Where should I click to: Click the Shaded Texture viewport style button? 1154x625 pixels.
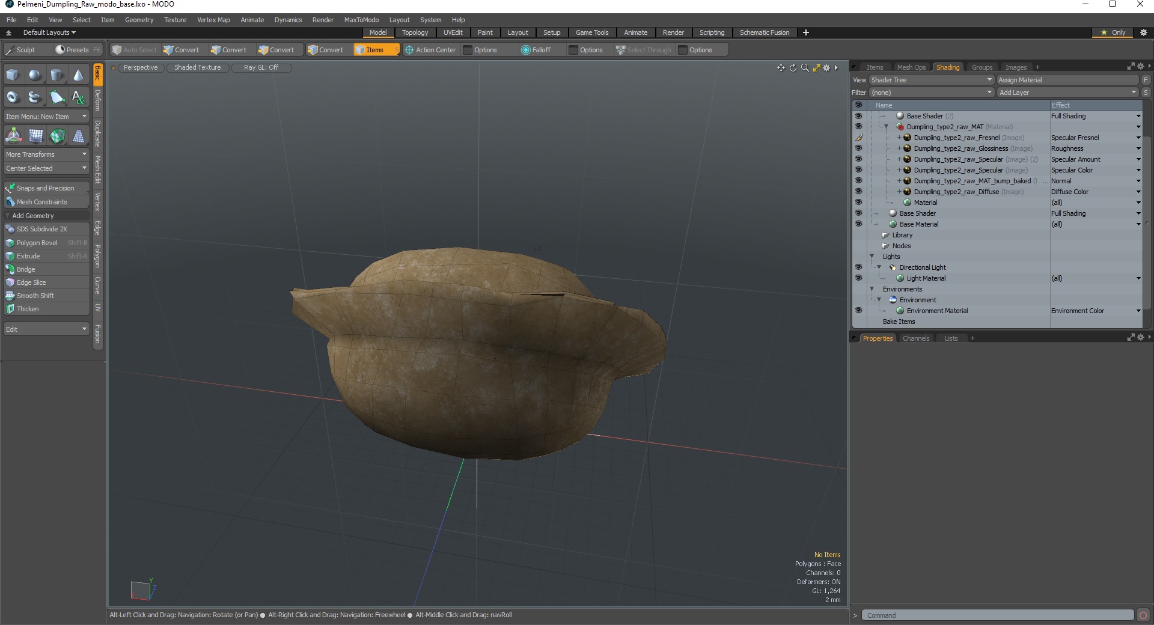click(x=197, y=68)
